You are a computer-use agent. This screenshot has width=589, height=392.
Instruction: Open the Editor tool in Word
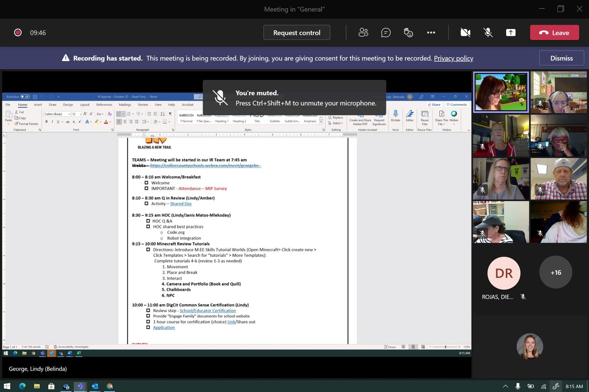click(410, 116)
